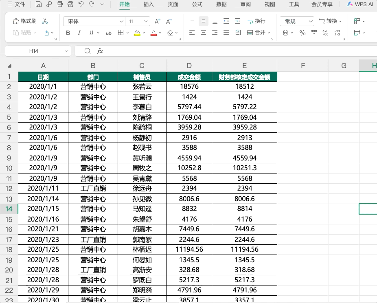Click the eraser clear-format icon
This screenshot has height=303, width=377.
[170, 33]
